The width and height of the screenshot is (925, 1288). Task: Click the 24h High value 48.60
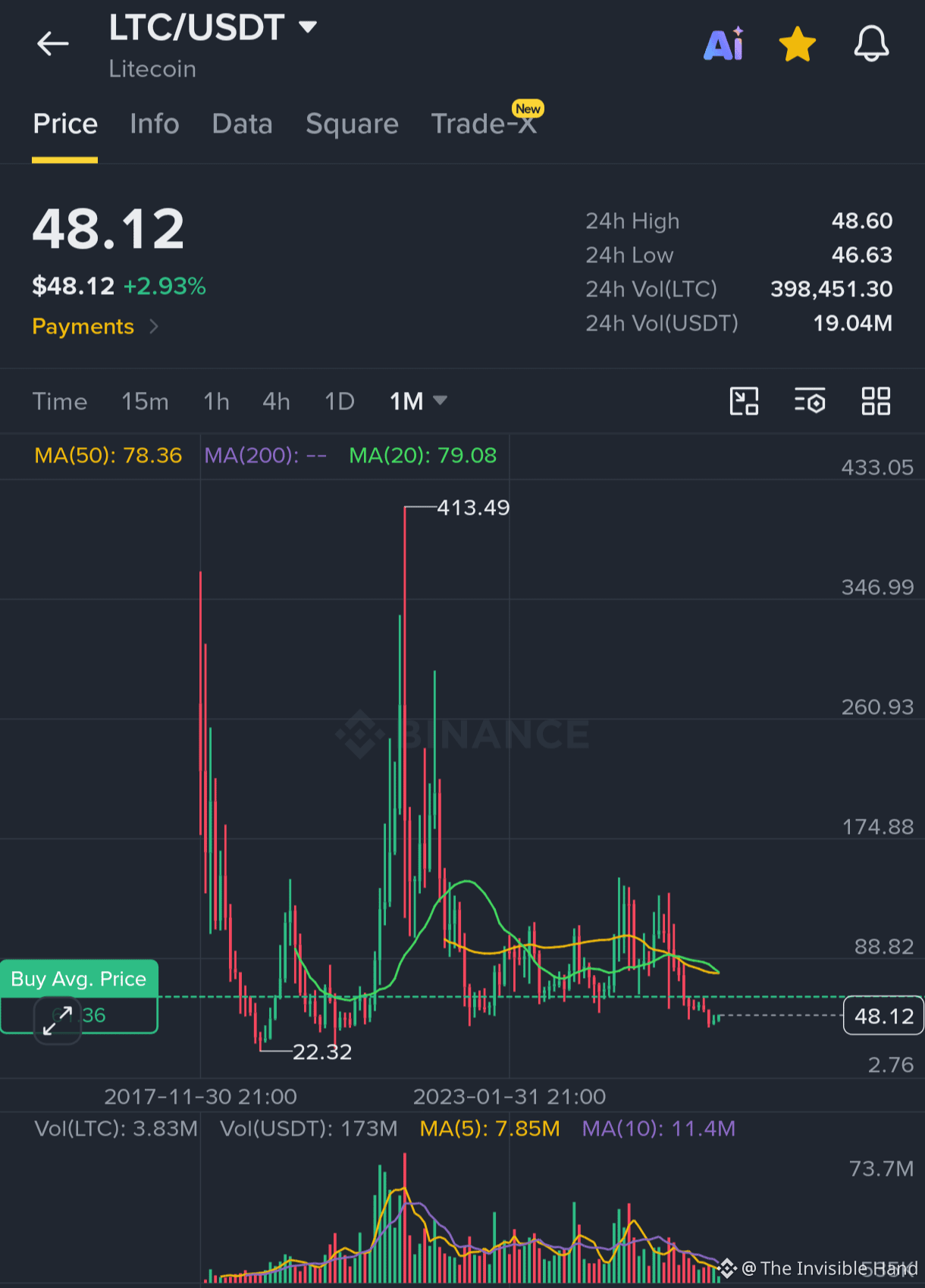point(862,221)
